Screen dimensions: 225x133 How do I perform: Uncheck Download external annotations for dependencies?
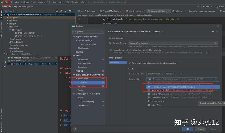click(130, 63)
